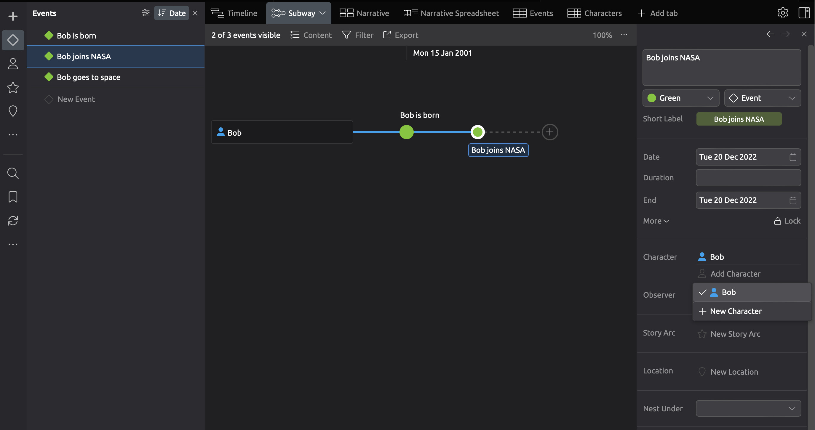Expand the More date options
The height and width of the screenshot is (430, 815).
click(656, 221)
